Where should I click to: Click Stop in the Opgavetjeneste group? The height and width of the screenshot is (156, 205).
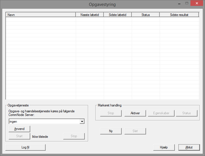(x=74, y=136)
